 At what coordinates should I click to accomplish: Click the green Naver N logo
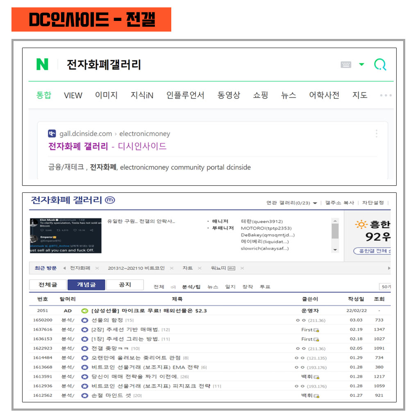42,64
